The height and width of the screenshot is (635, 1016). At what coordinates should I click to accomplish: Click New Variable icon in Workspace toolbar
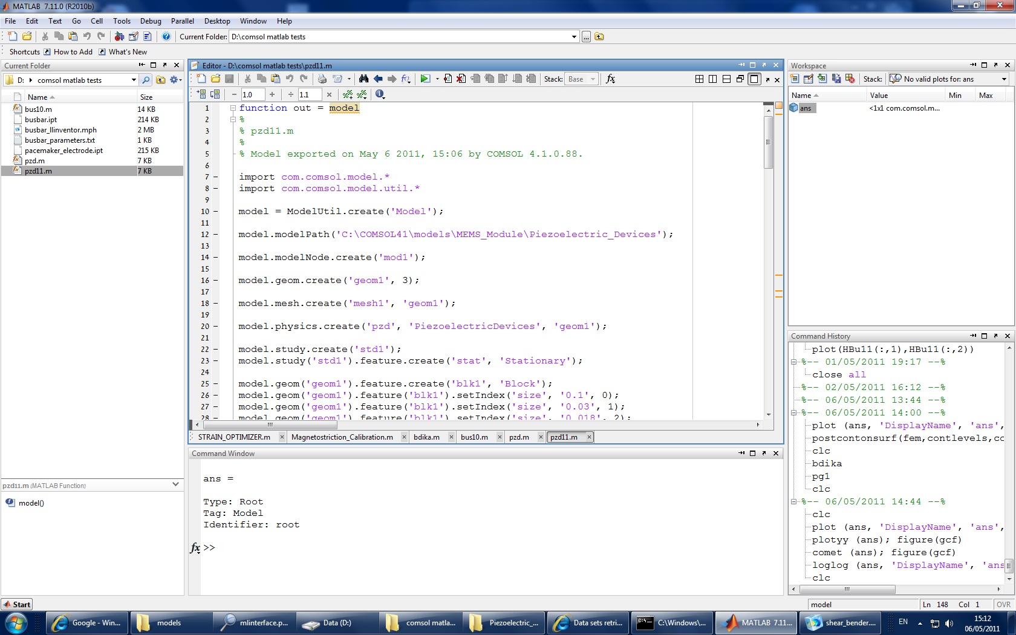tap(795, 79)
